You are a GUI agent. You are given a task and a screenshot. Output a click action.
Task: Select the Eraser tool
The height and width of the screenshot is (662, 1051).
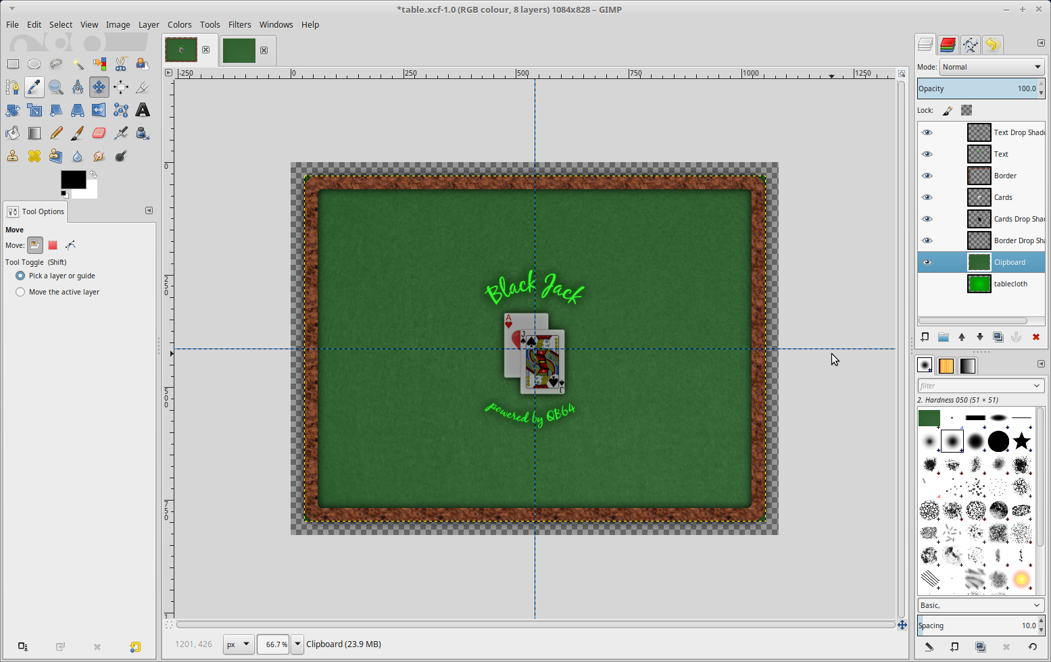coord(99,133)
